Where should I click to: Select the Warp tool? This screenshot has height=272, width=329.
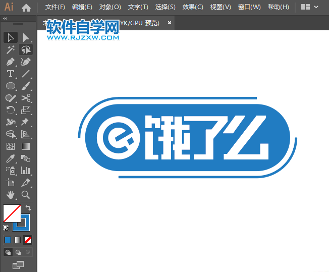point(11,122)
